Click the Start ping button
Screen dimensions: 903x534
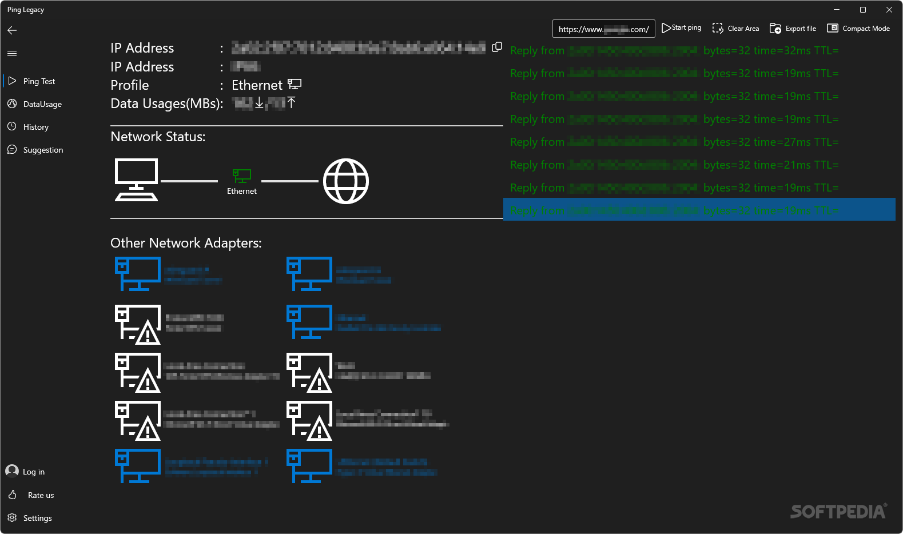(x=681, y=28)
